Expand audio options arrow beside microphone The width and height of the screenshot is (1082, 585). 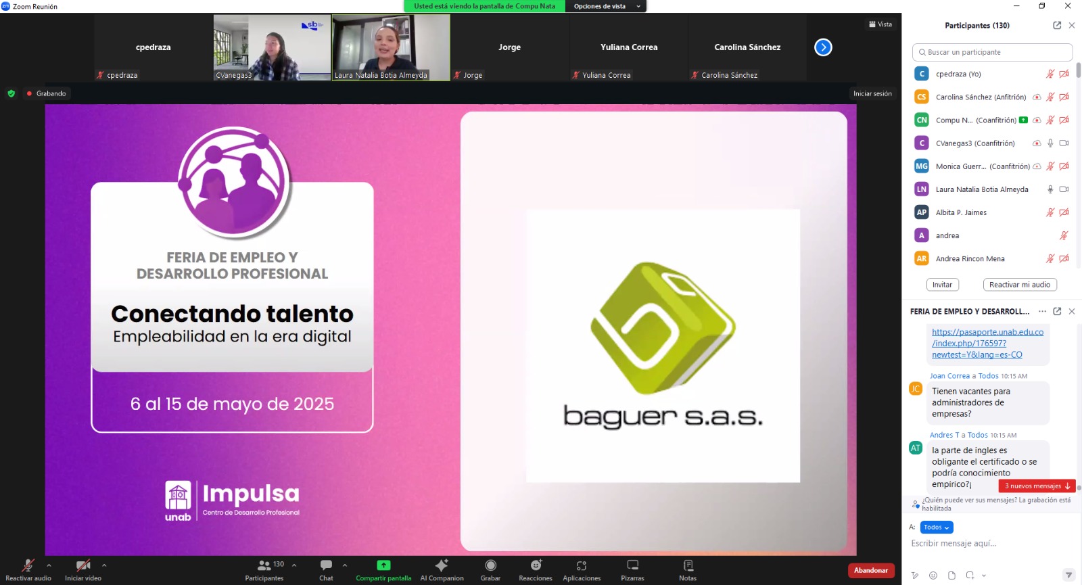click(x=49, y=565)
